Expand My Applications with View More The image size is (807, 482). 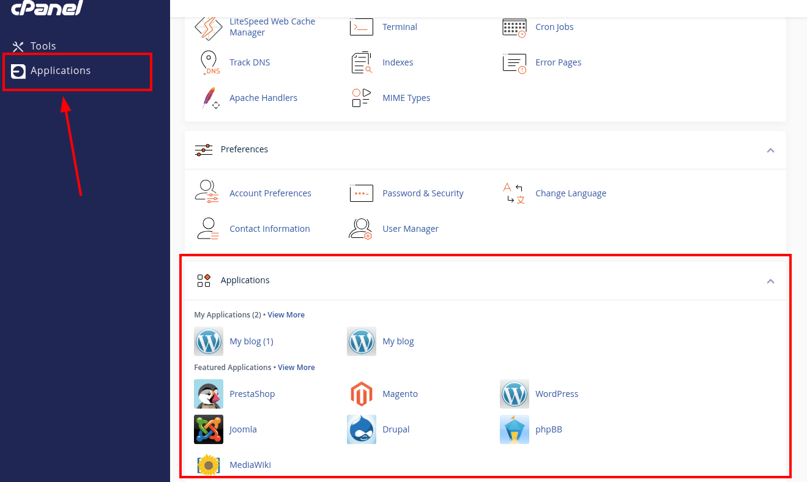point(286,314)
